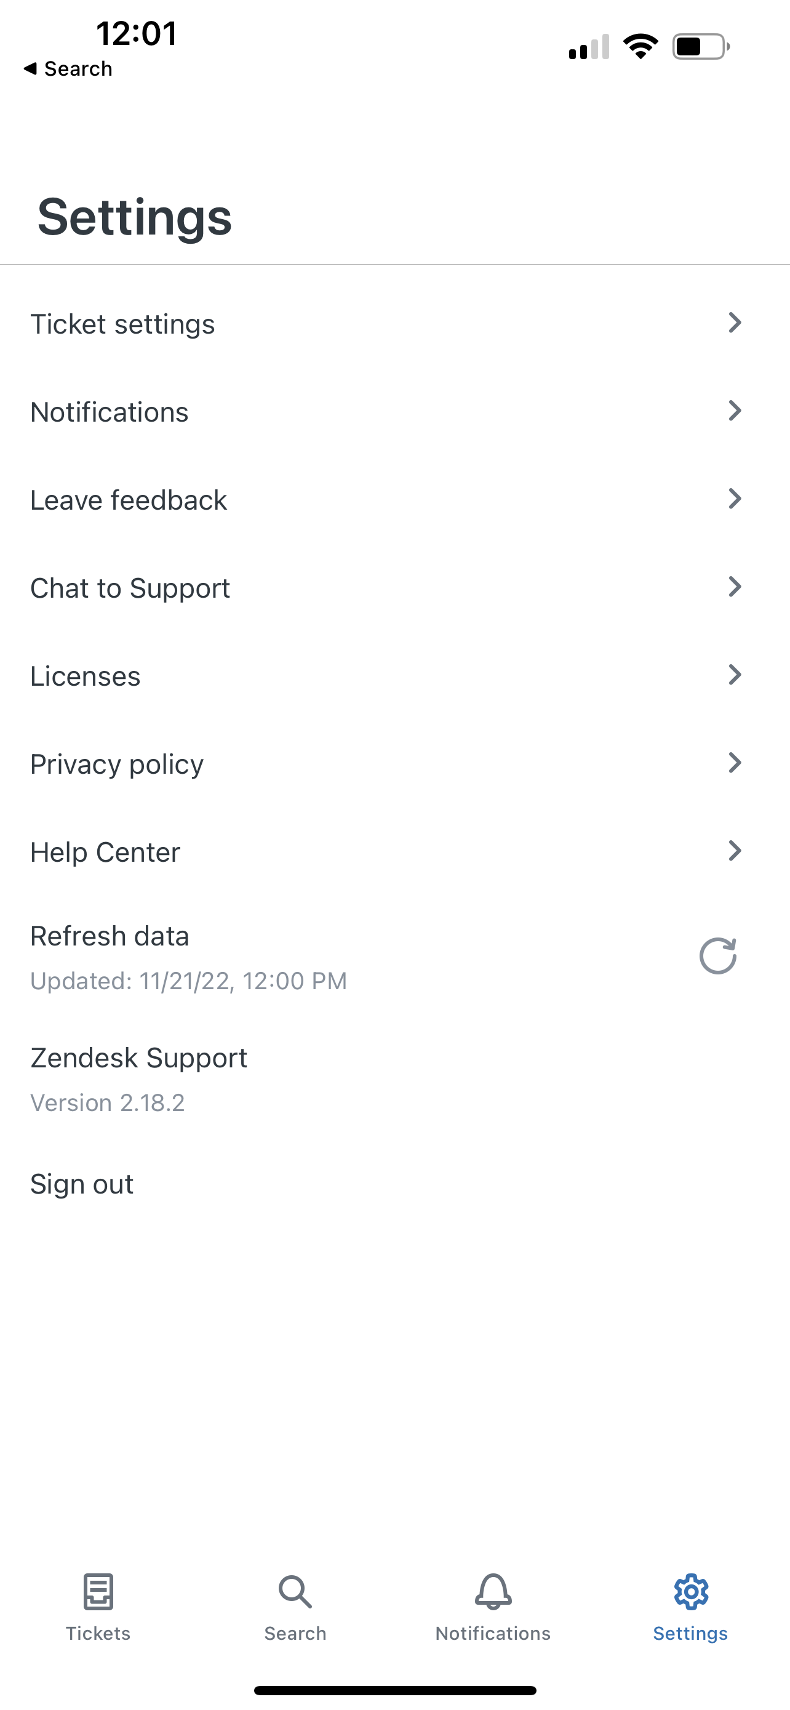Tap the battery status icon
Screen dimensions: 790x1710
700,46
